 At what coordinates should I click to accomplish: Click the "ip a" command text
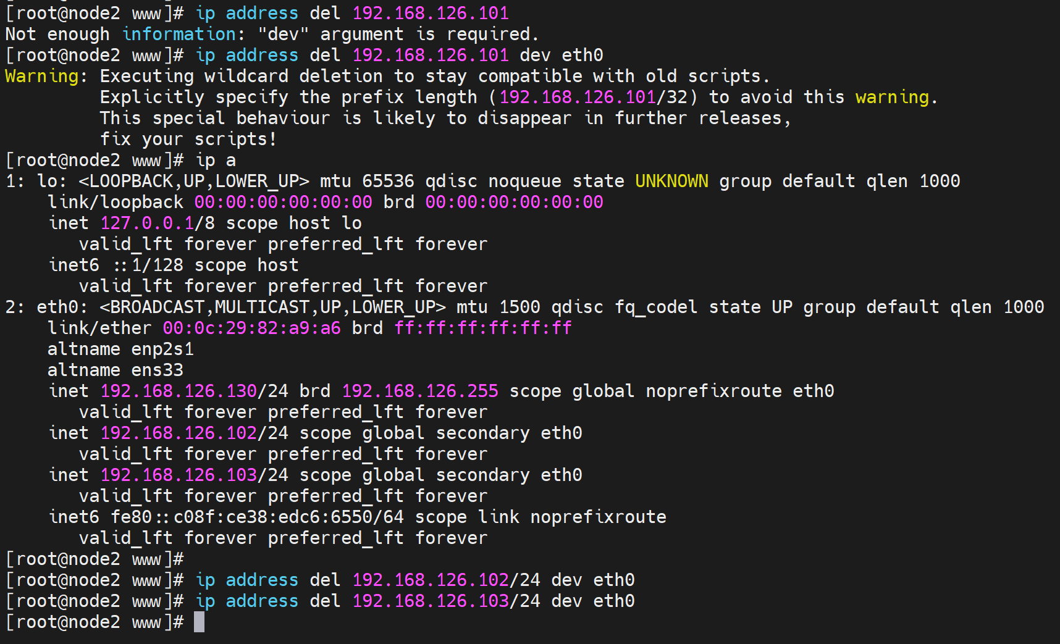[x=216, y=160]
